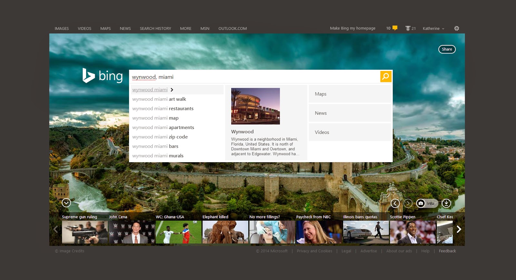The width and height of the screenshot is (516, 280).
Task: Click the Wynwood description text
Action: tap(265, 146)
